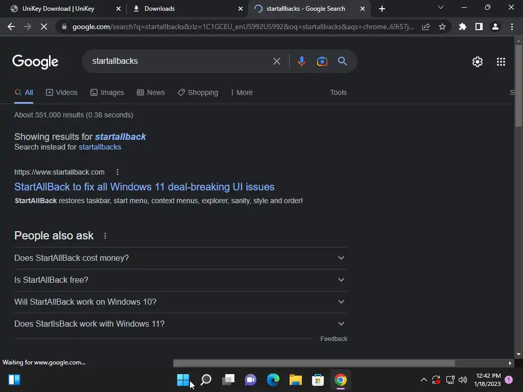Search instead for 'startallbacks' link
Viewport: 523px width, 392px height.
tap(100, 147)
